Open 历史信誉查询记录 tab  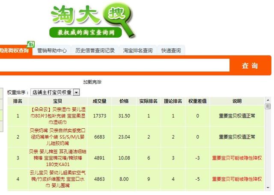95,50
